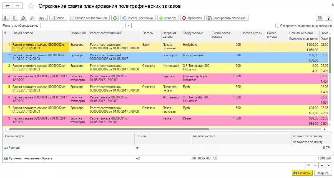334x178 pixels.
Task: Click the Характеристика column header
Action: [x=241, y=139]
